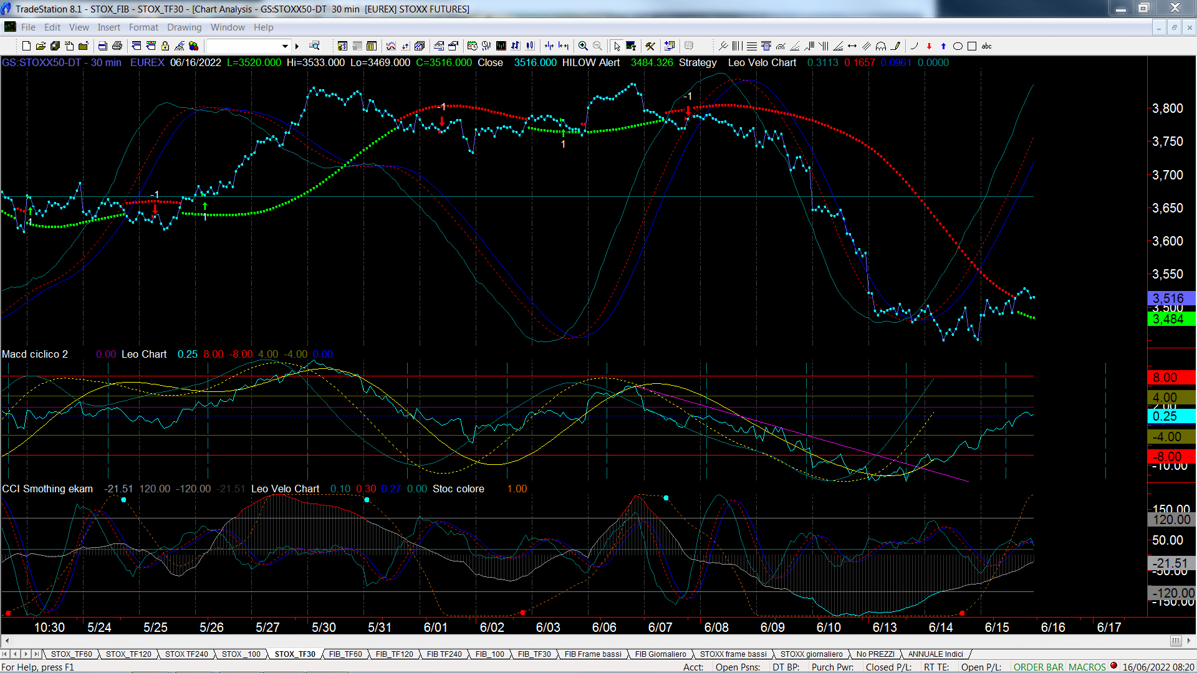The width and height of the screenshot is (1197, 673).
Task: Select the pencil drawing tool
Action: tap(896, 46)
